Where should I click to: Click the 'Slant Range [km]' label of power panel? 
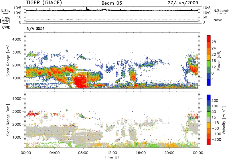8,61
